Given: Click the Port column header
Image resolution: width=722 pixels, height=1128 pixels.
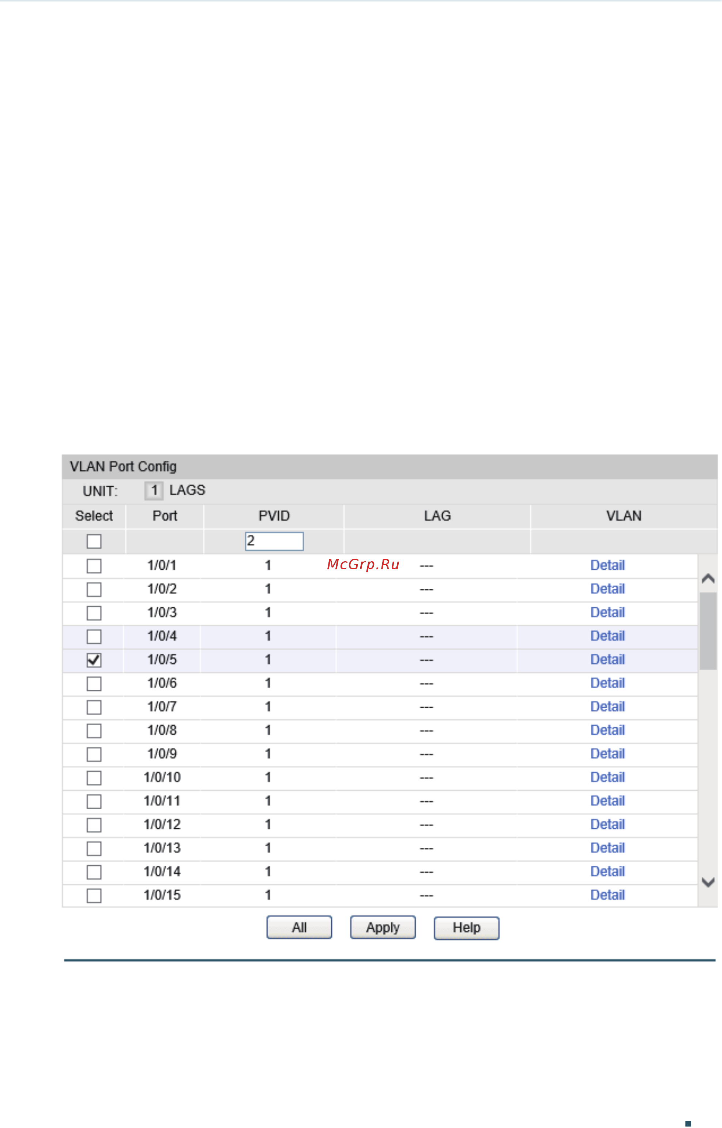Looking at the screenshot, I should [x=165, y=516].
